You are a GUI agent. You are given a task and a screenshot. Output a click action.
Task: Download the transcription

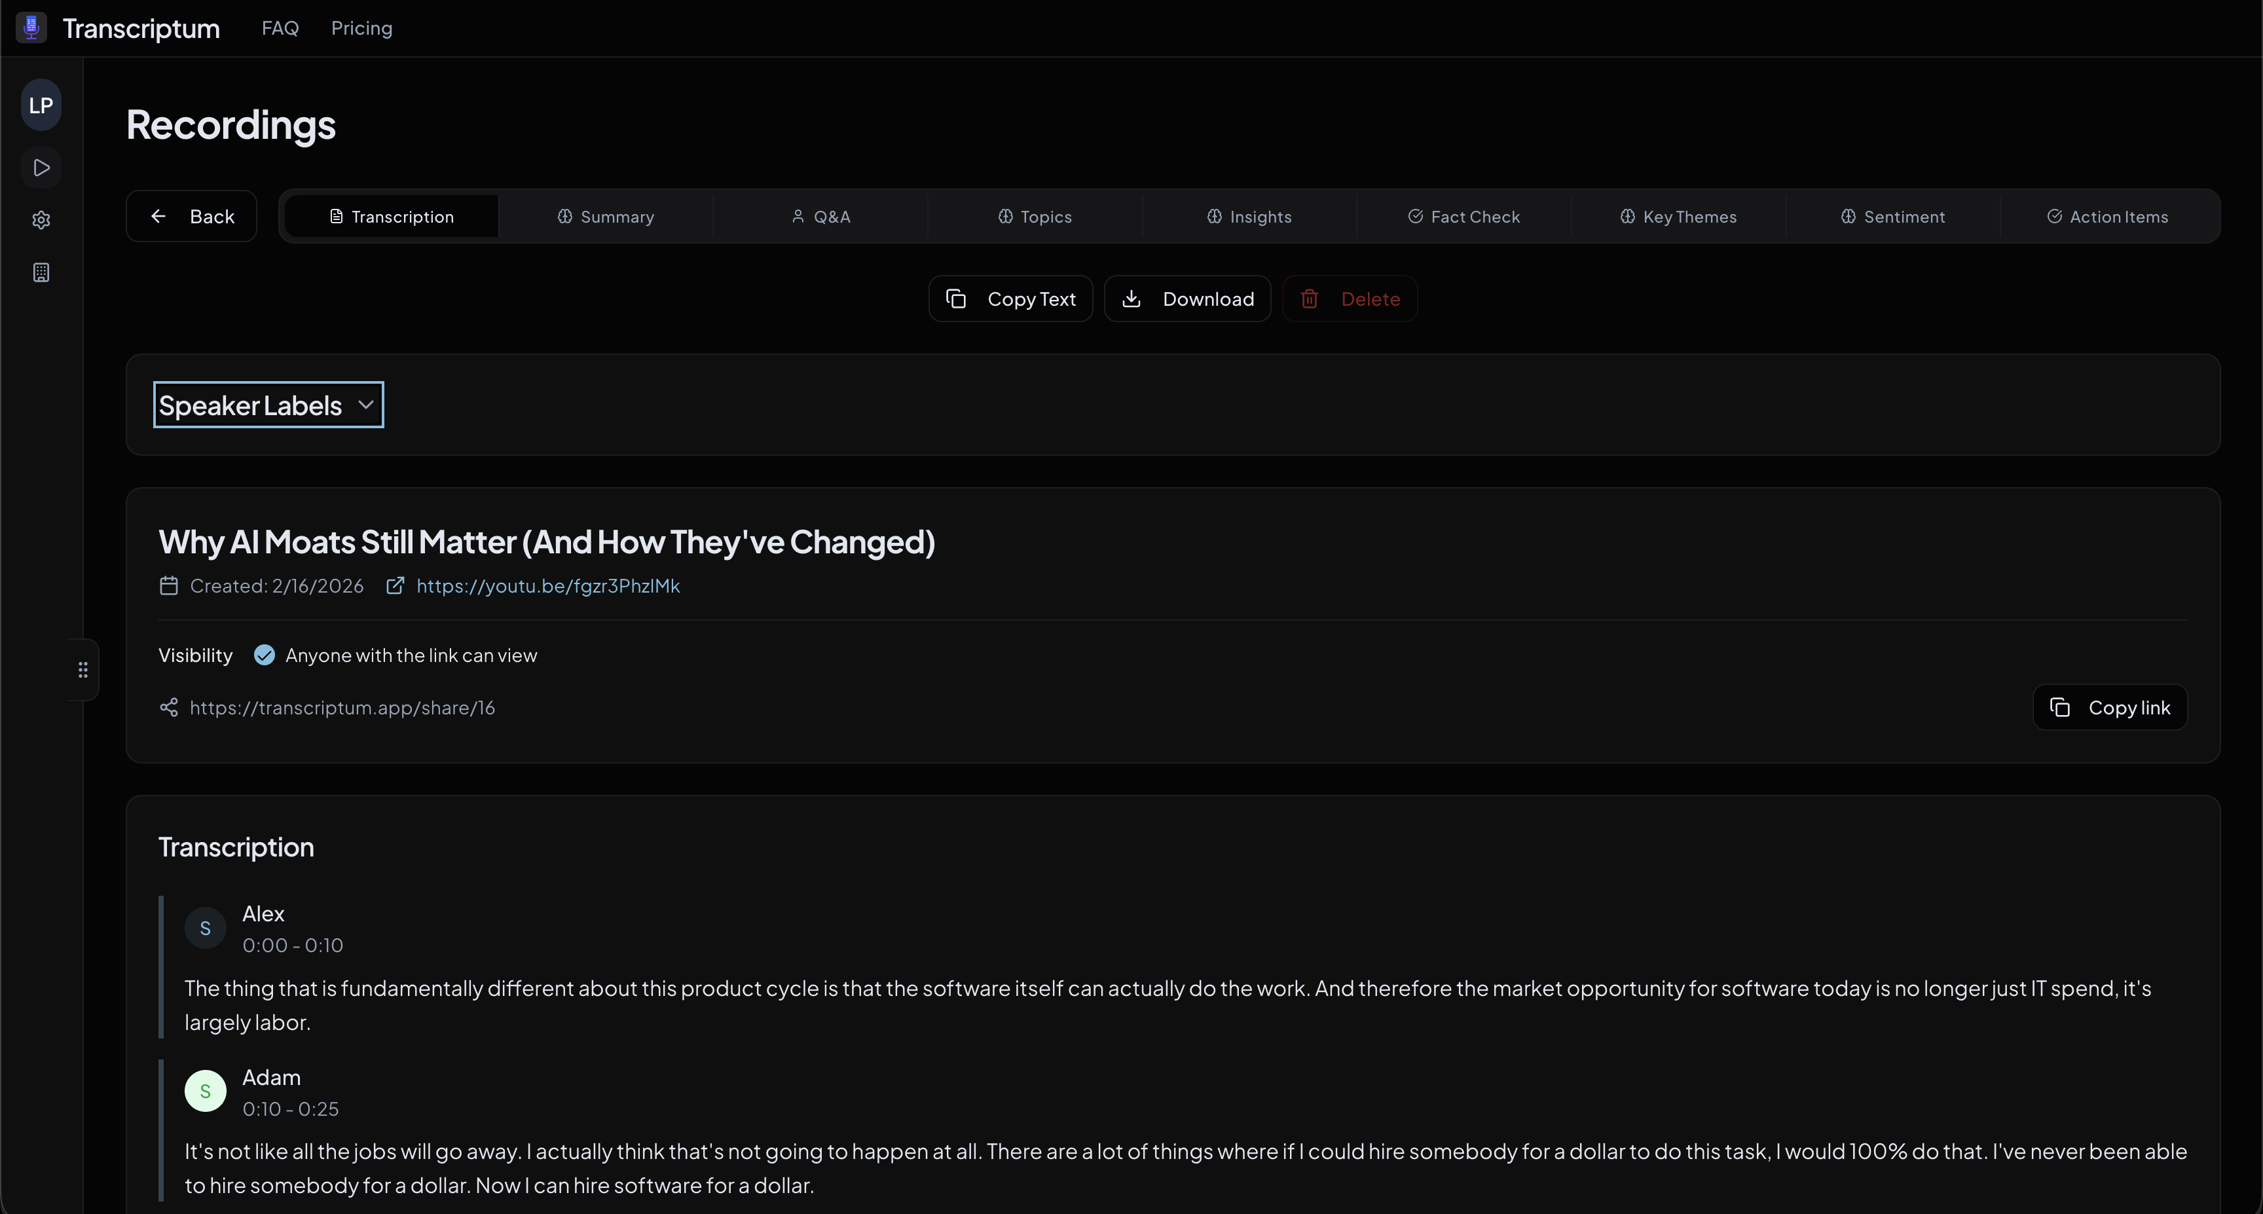[1188, 299]
